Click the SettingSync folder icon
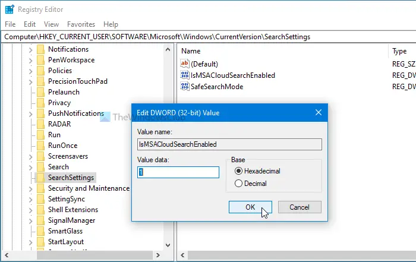416x262 pixels. (x=40, y=199)
